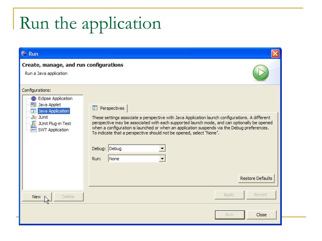Choose JUnit from the configurations tree
Image resolution: width=322 pixels, height=241 pixels.
pyautogui.click(x=43, y=117)
